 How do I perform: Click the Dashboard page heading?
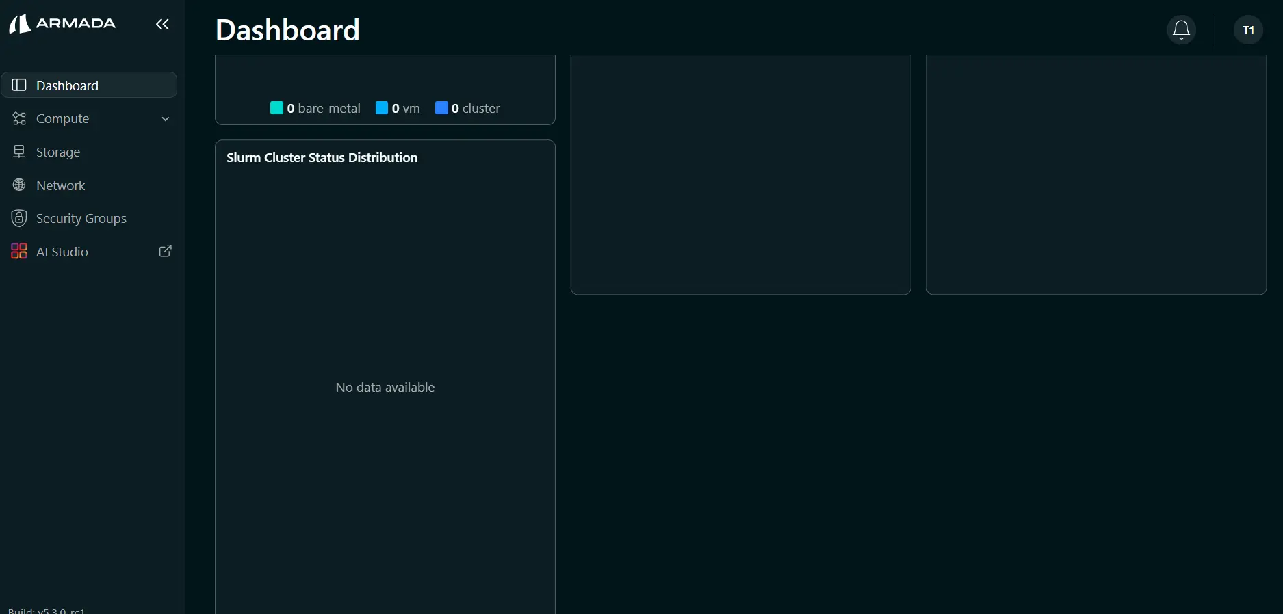[x=287, y=30]
